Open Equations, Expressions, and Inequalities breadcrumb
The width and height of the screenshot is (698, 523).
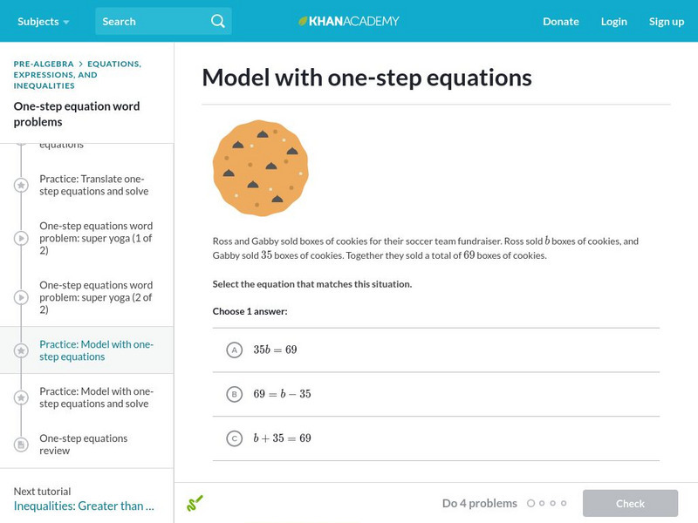coord(75,75)
